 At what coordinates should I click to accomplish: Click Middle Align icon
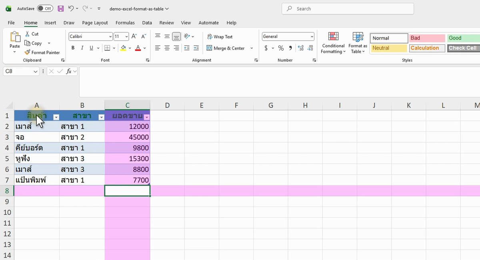click(x=167, y=36)
